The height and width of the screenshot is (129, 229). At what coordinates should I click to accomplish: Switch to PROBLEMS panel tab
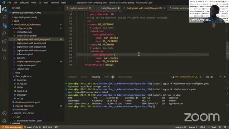[x=72, y=77]
